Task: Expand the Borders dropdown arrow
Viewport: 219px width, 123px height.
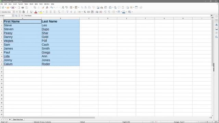Action: pyautogui.click(x=116, y=12)
